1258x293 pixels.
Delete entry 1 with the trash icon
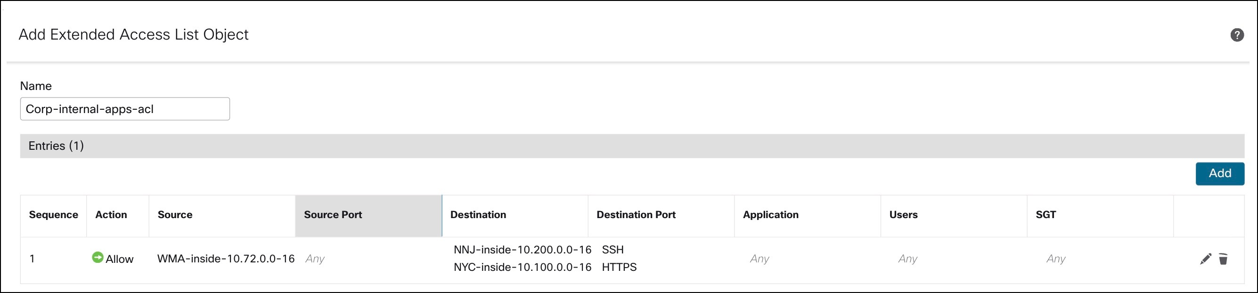pos(1223,259)
